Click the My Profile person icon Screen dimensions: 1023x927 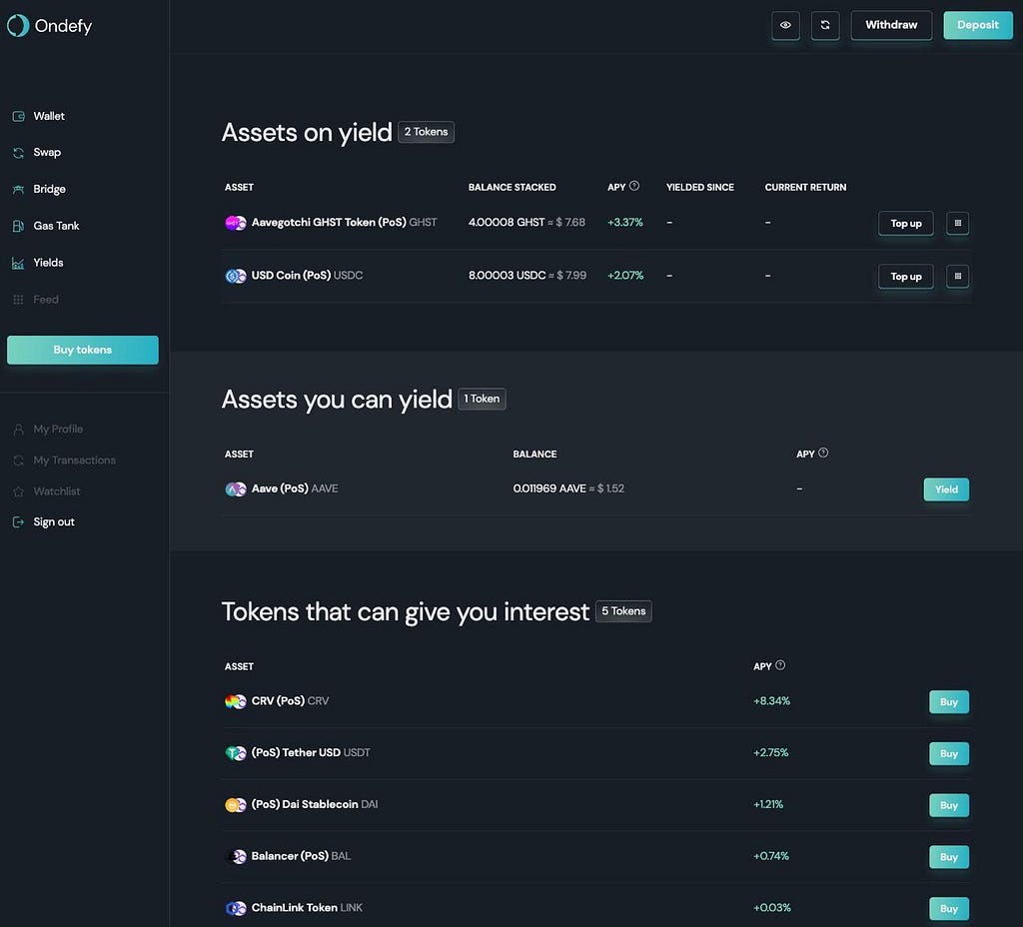pyautogui.click(x=18, y=430)
